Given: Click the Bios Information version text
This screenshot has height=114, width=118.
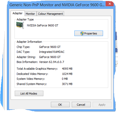Looking at the screenshot, I should (52, 62).
